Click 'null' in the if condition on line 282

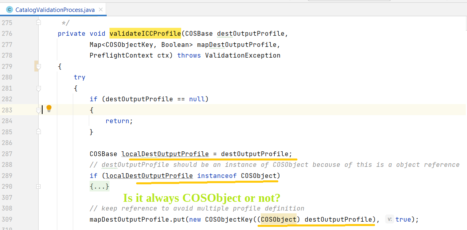pyautogui.click(x=197, y=99)
